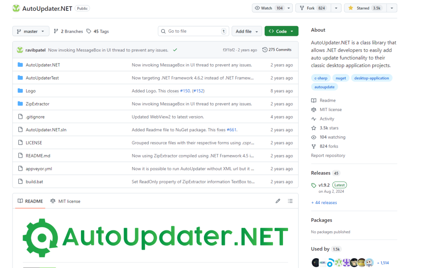Focus the Go to file search field
The height and width of the screenshot is (268, 421).
click(x=193, y=31)
